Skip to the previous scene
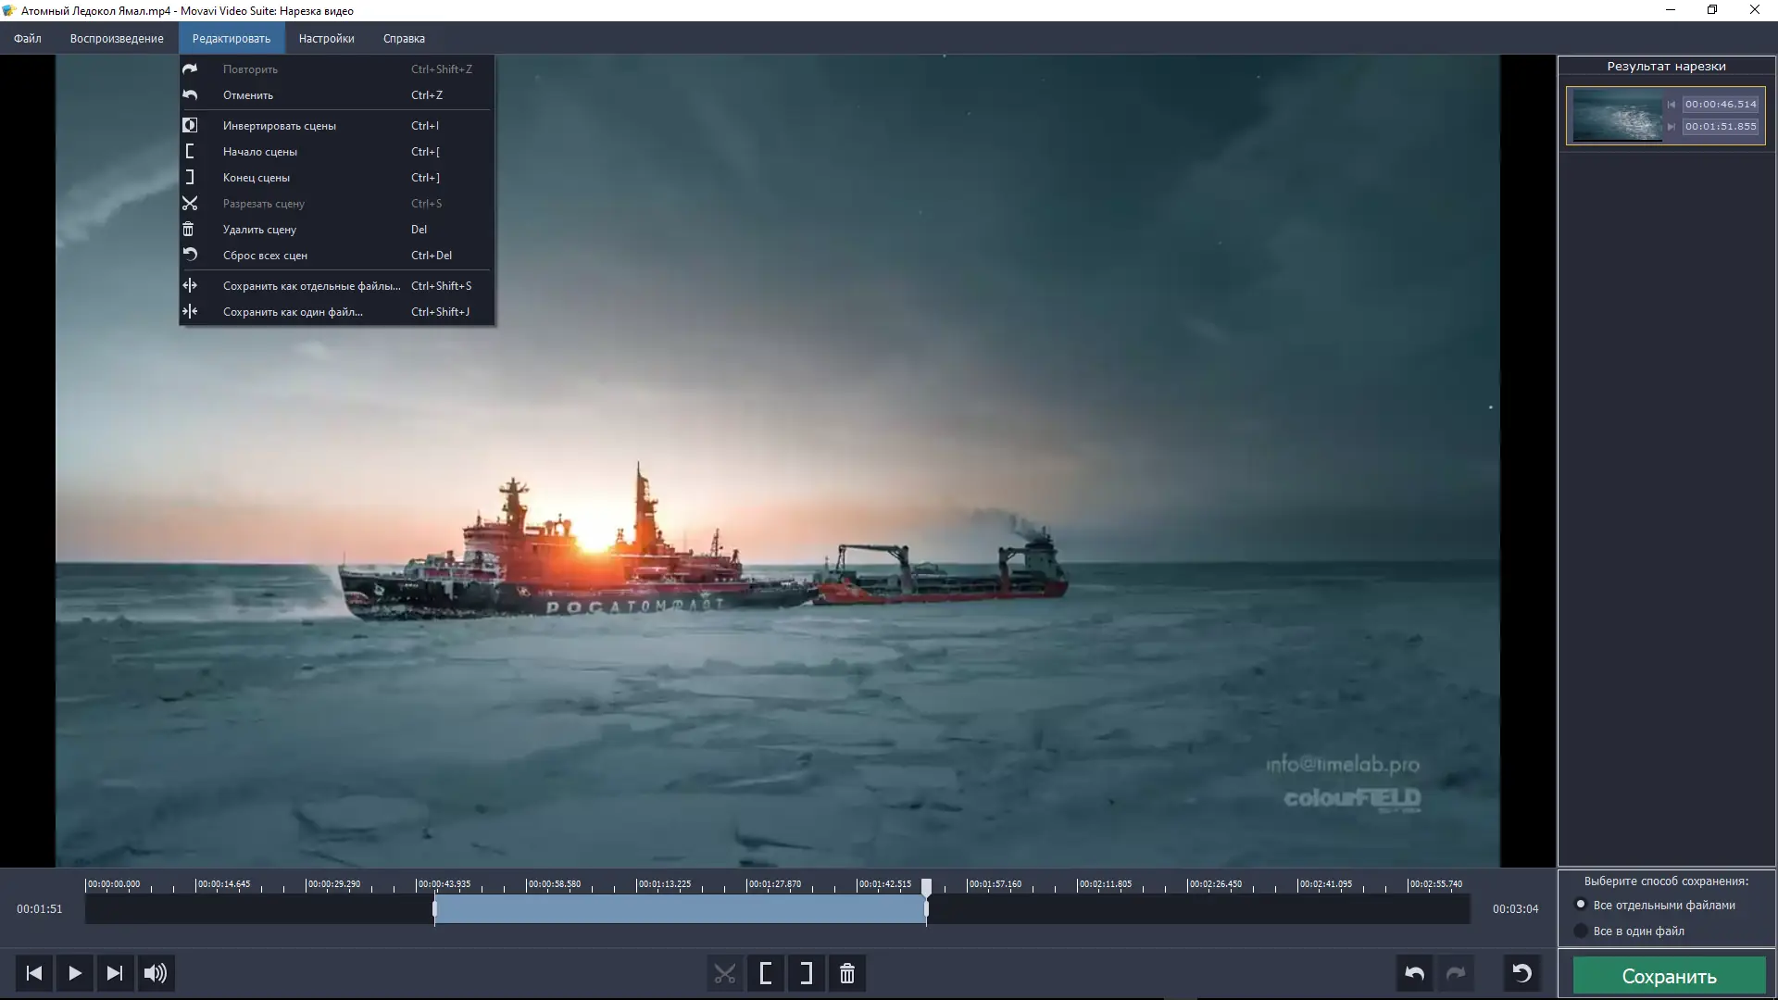 point(33,973)
